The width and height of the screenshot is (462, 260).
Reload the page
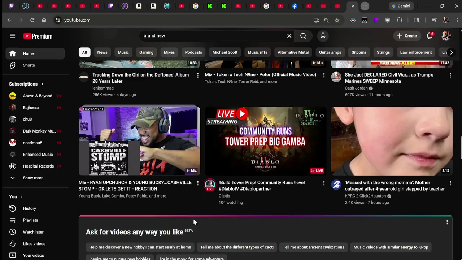(32, 20)
